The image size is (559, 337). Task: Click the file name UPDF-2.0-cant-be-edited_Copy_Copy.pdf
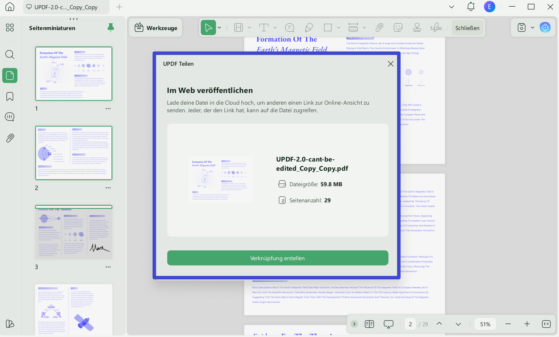(312, 164)
